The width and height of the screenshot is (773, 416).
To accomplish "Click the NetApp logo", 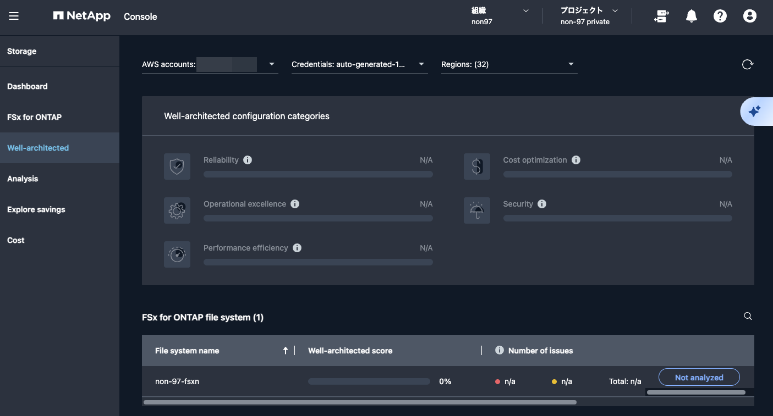I will click(x=82, y=16).
